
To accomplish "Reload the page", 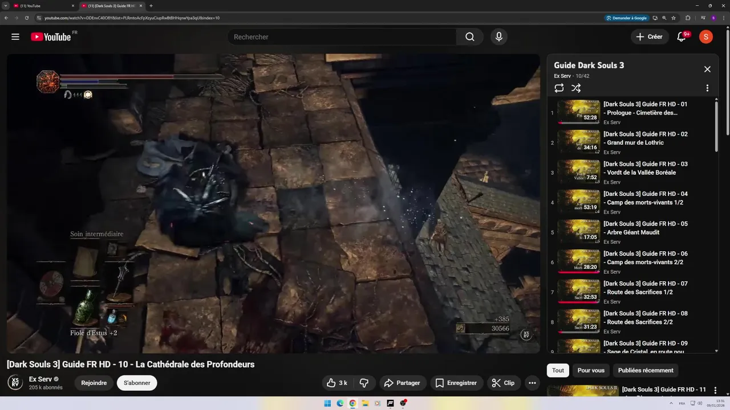I will click(27, 18).
